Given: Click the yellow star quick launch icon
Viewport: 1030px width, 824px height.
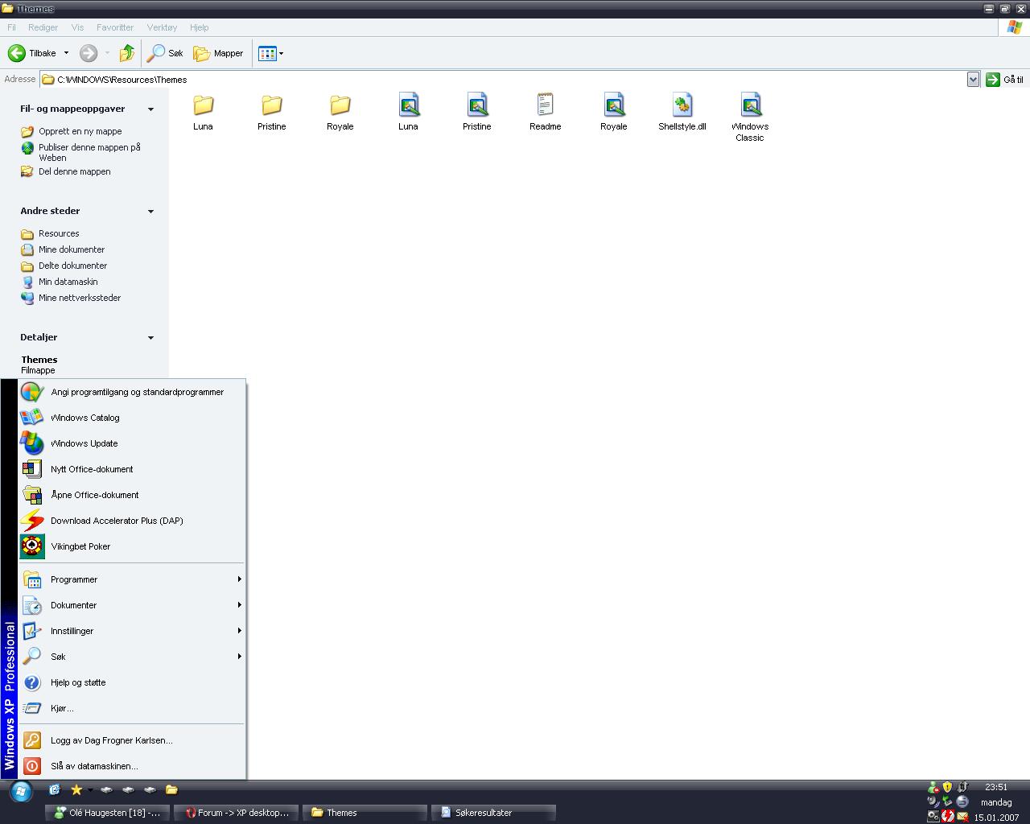Looking at the screenshot, I should [76, 790].
